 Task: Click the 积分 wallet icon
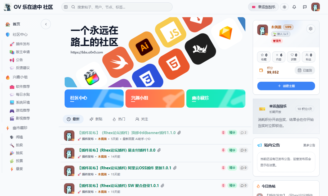pyautogui.click(x=261, y=70)
